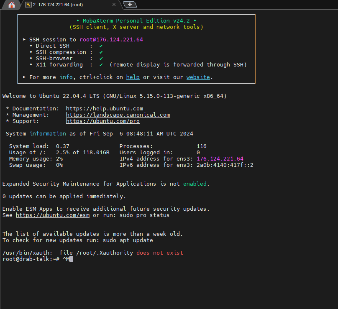Image resolution: width=338 pixels, height=309 pixels.
Task: Open https://ubuntu.com/pro support link
Action: pyautogui.click(x=103, y=121)
